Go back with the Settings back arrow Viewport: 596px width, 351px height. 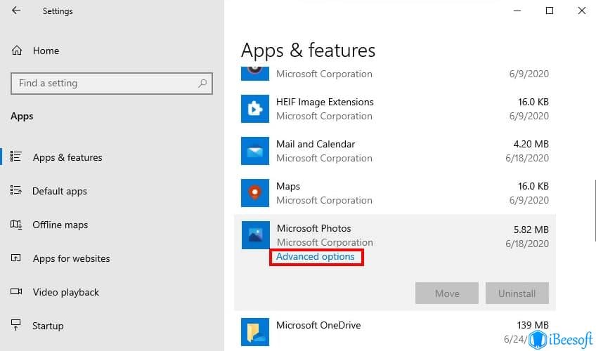[x=16, y=11]
